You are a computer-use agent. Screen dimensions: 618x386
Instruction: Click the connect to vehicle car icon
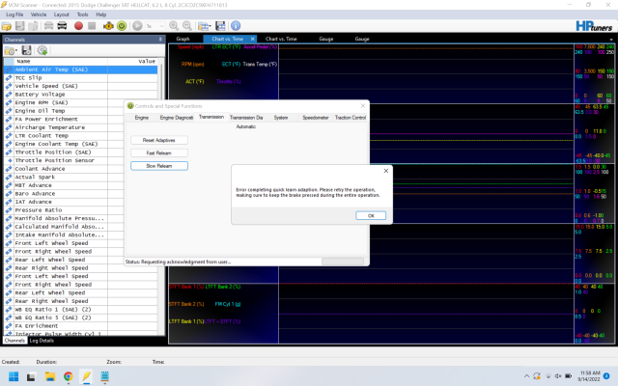click(x=48, y=26)
